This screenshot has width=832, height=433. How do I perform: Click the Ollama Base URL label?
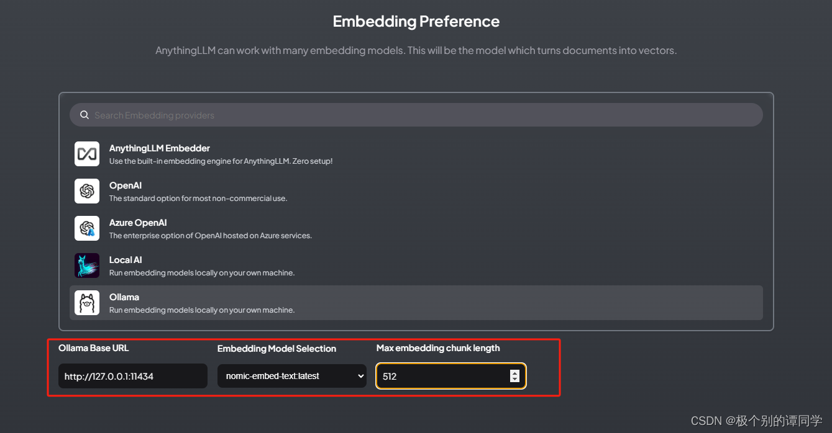click(94, 348)
